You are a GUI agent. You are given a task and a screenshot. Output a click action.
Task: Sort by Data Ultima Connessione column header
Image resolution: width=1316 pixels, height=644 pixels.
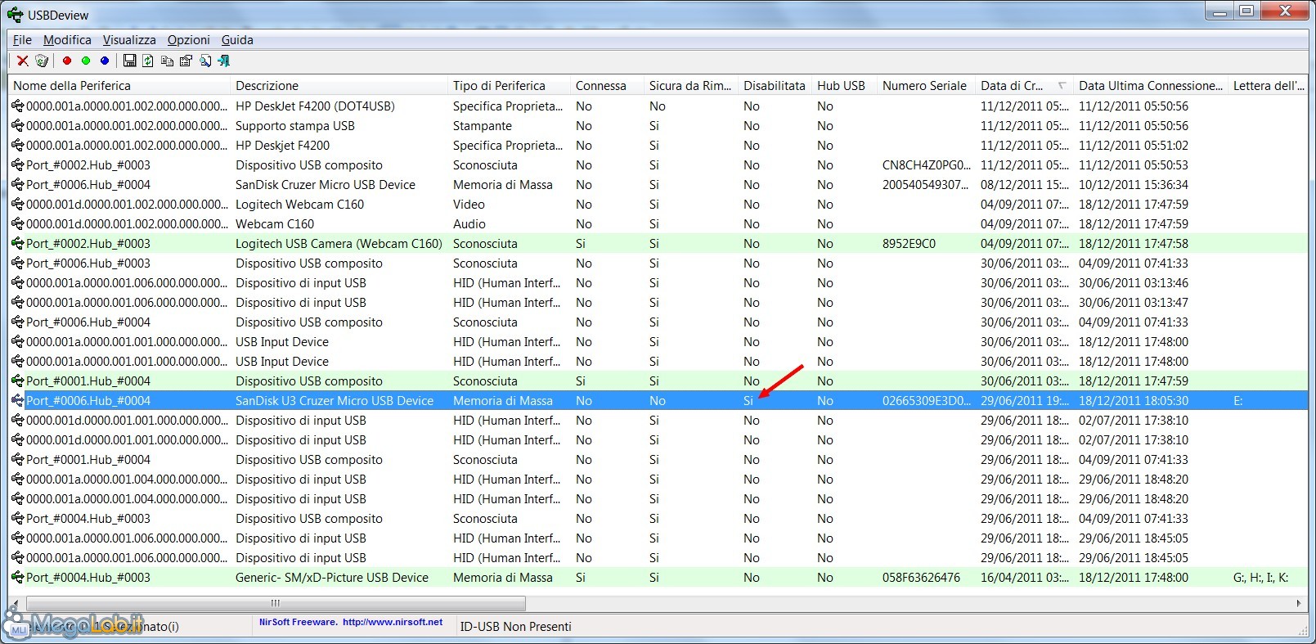(x=1151, y=85)
